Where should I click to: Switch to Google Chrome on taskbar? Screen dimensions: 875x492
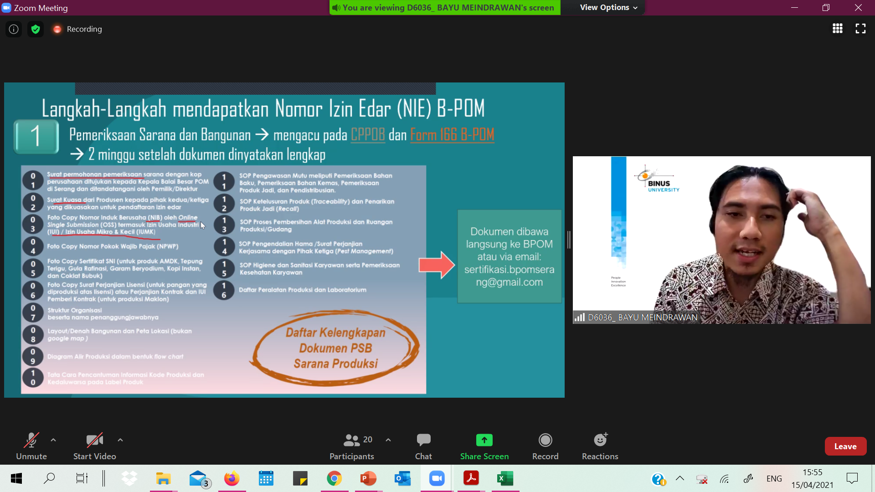pos(334,478)
